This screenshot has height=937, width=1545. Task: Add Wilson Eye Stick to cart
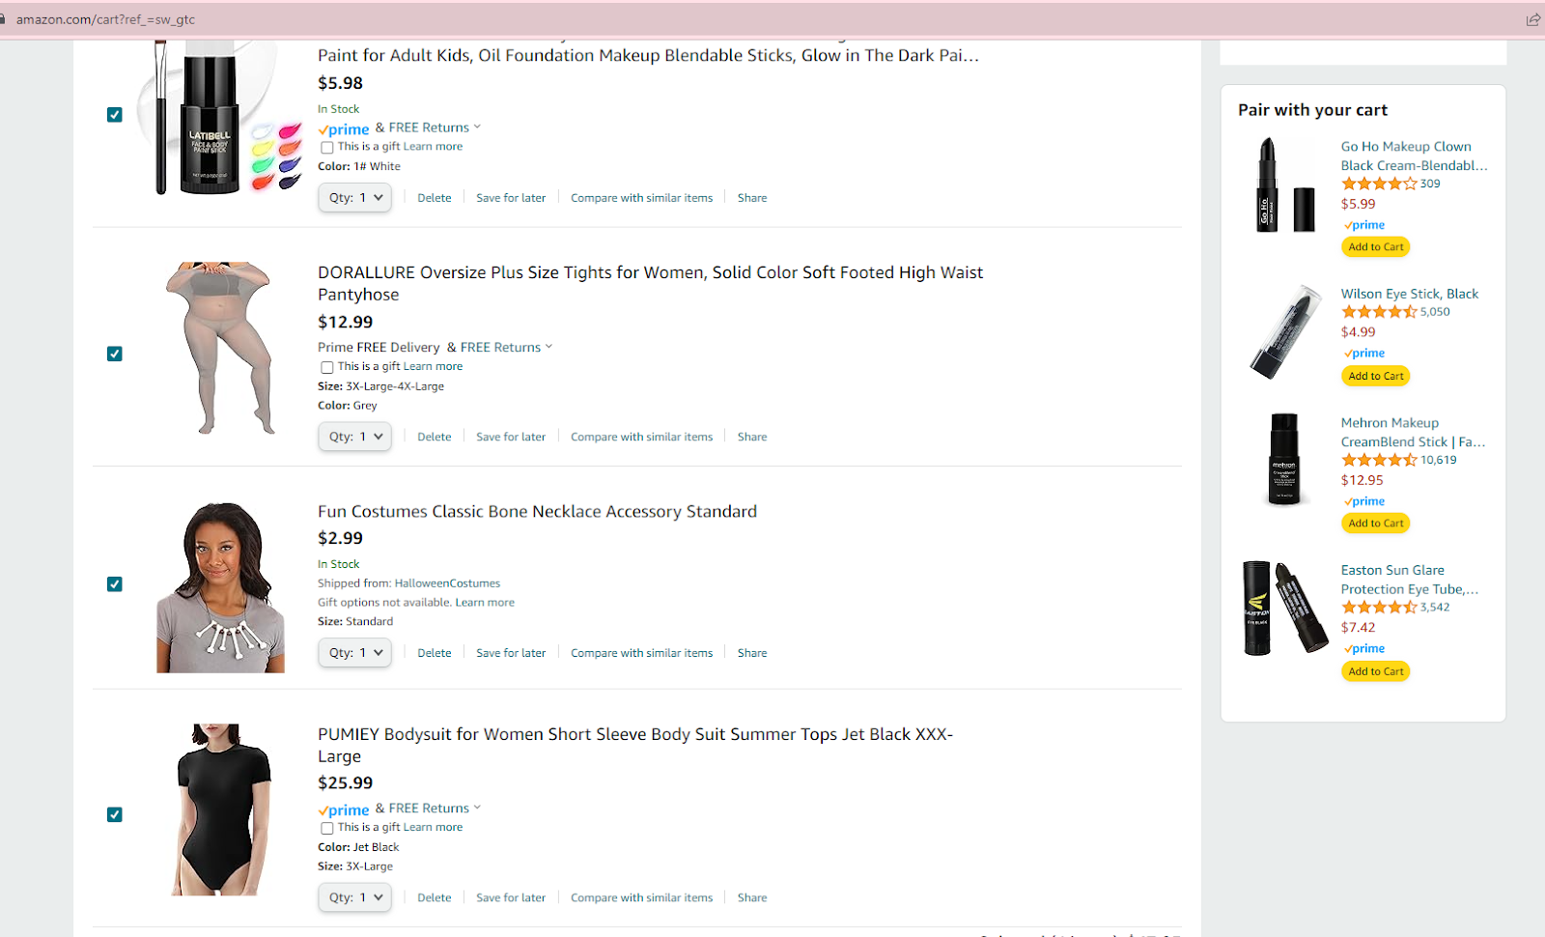[x=1376, y=376]
